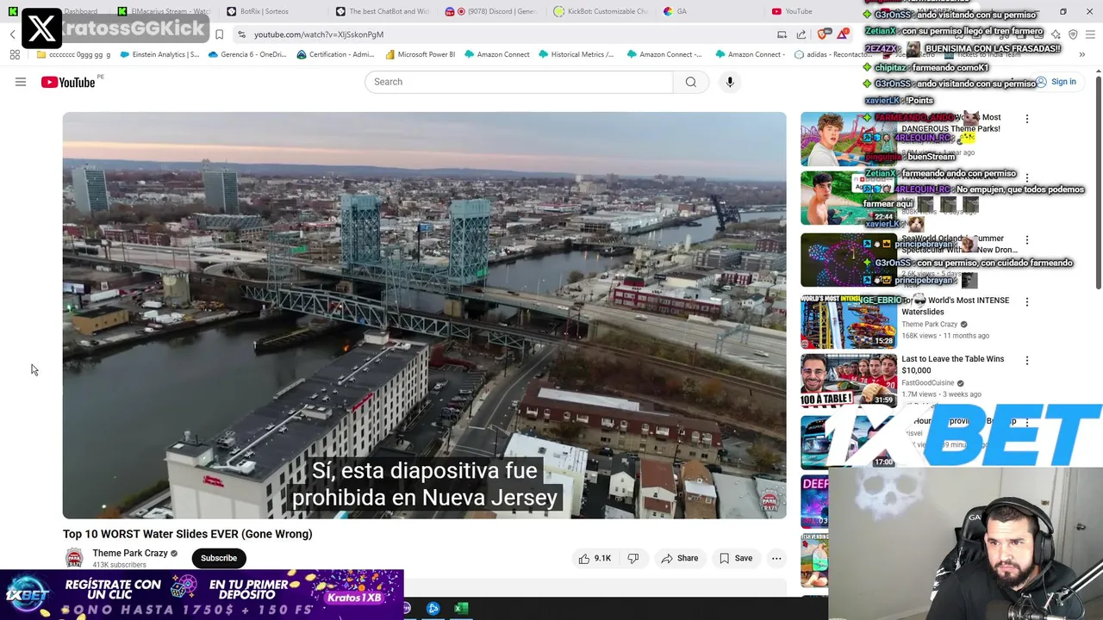Viewport: 1103px width, 620px height.
Task: Click the youtube.com URL in the address bar
Action: [319, 34]
